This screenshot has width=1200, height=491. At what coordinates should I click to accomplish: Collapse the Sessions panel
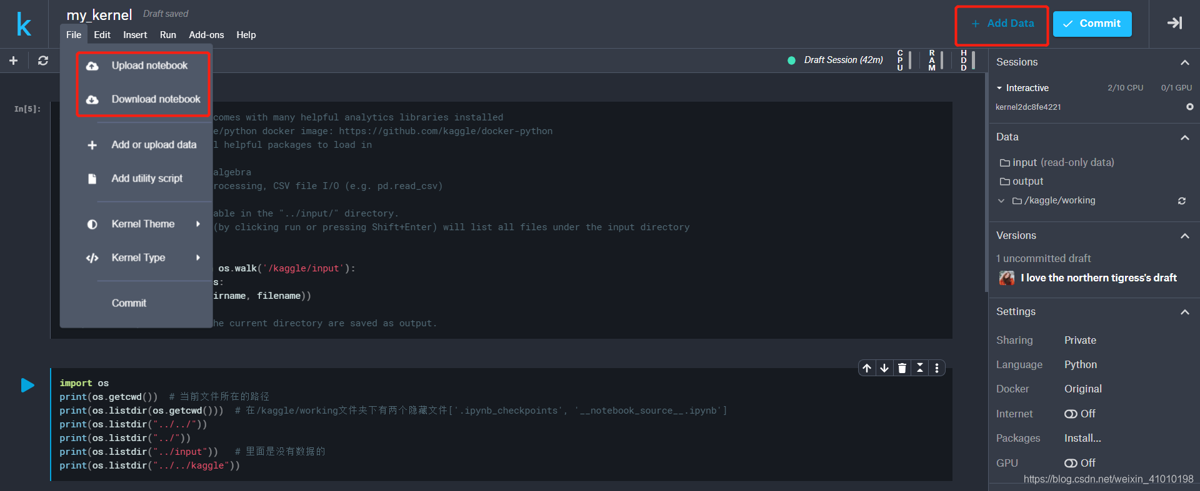1184,62
